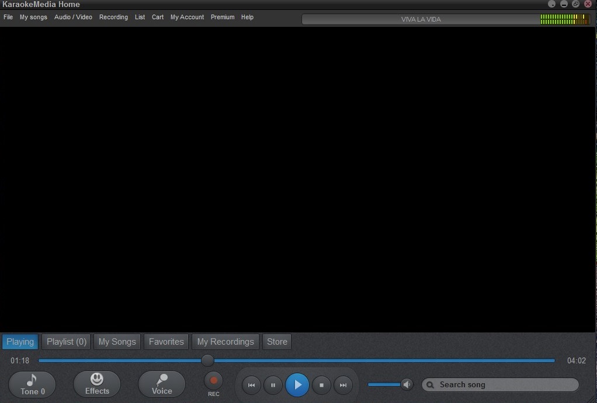Skip to next track icon
This screenshot has height=403, width=597.
coord(343,385)
